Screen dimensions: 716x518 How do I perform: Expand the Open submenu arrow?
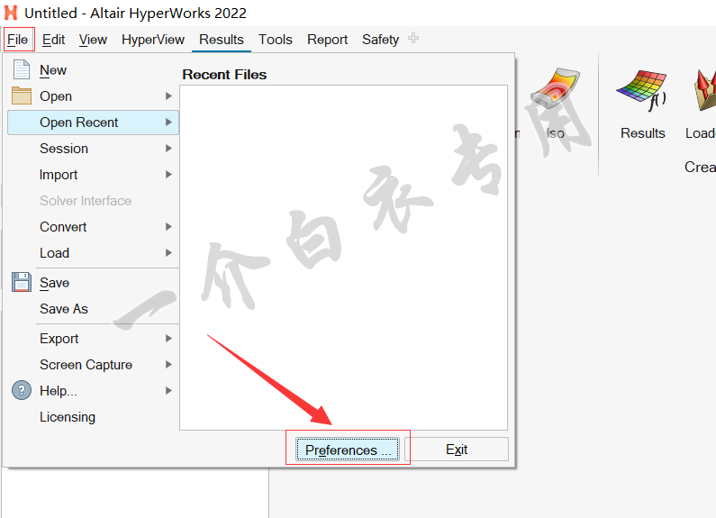click(x=168, y=95)
